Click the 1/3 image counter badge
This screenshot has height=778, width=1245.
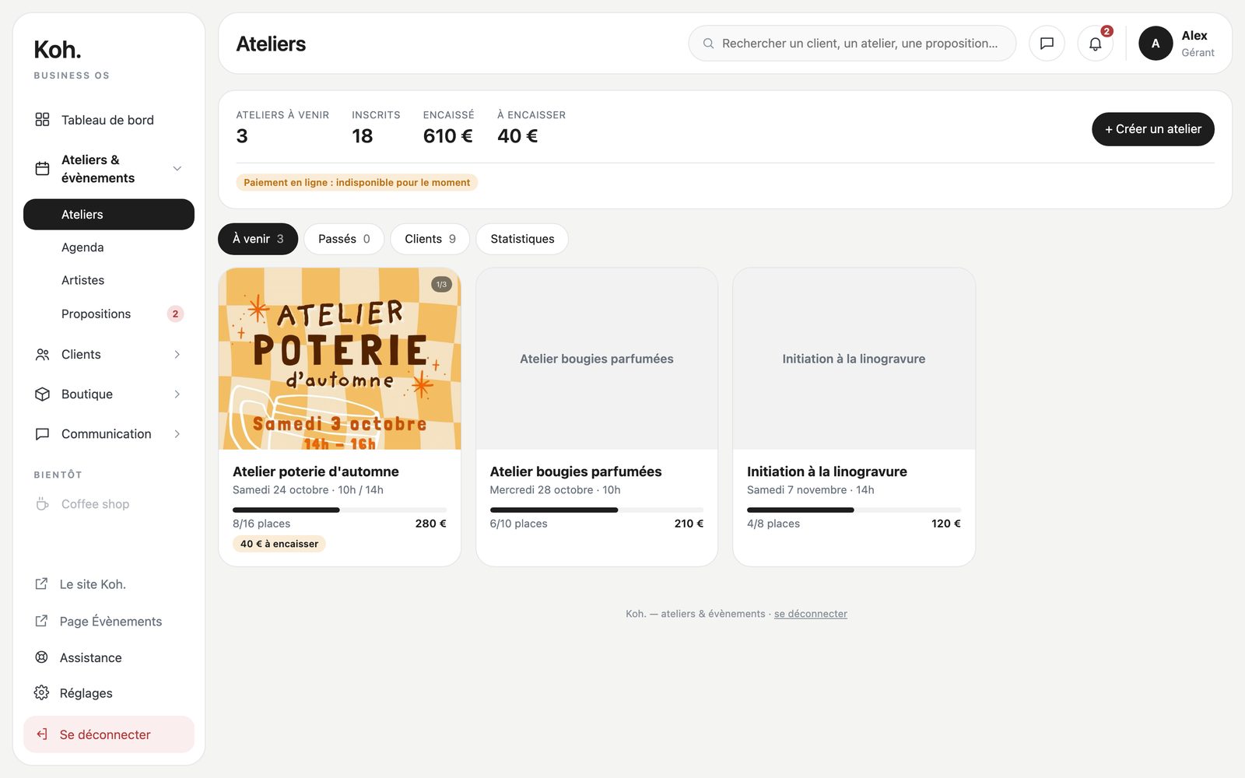tap(441, 285)
